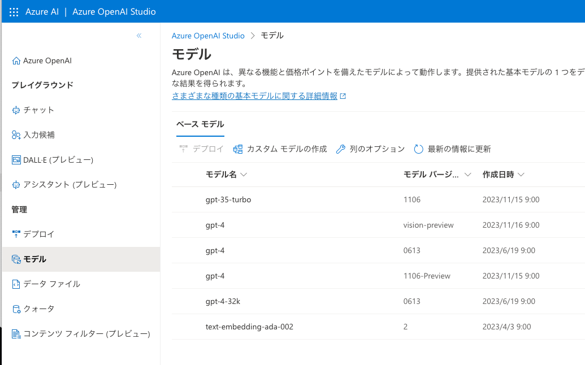Viewport: 585px width, 365px height.
Task: Click the DALL·E image icon
Action: [16, 160]
